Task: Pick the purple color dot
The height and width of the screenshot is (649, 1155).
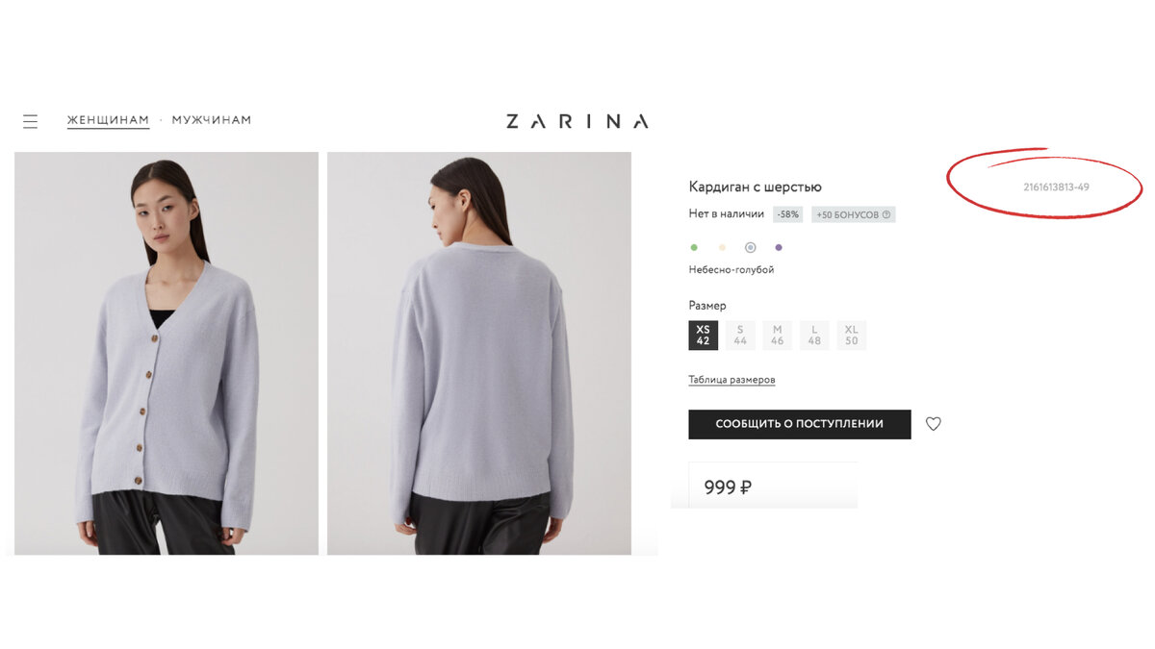Action: click(779, 247)
